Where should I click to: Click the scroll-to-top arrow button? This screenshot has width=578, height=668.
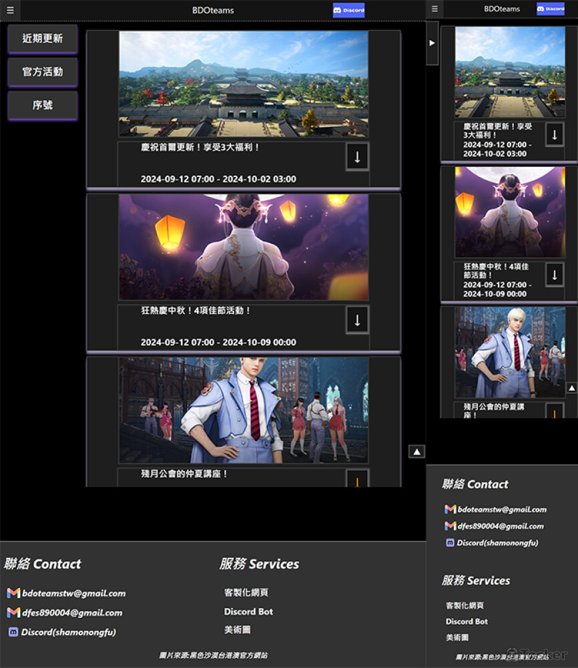click(x=416, y=451)
